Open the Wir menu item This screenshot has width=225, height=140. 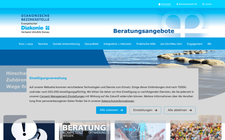209,44
